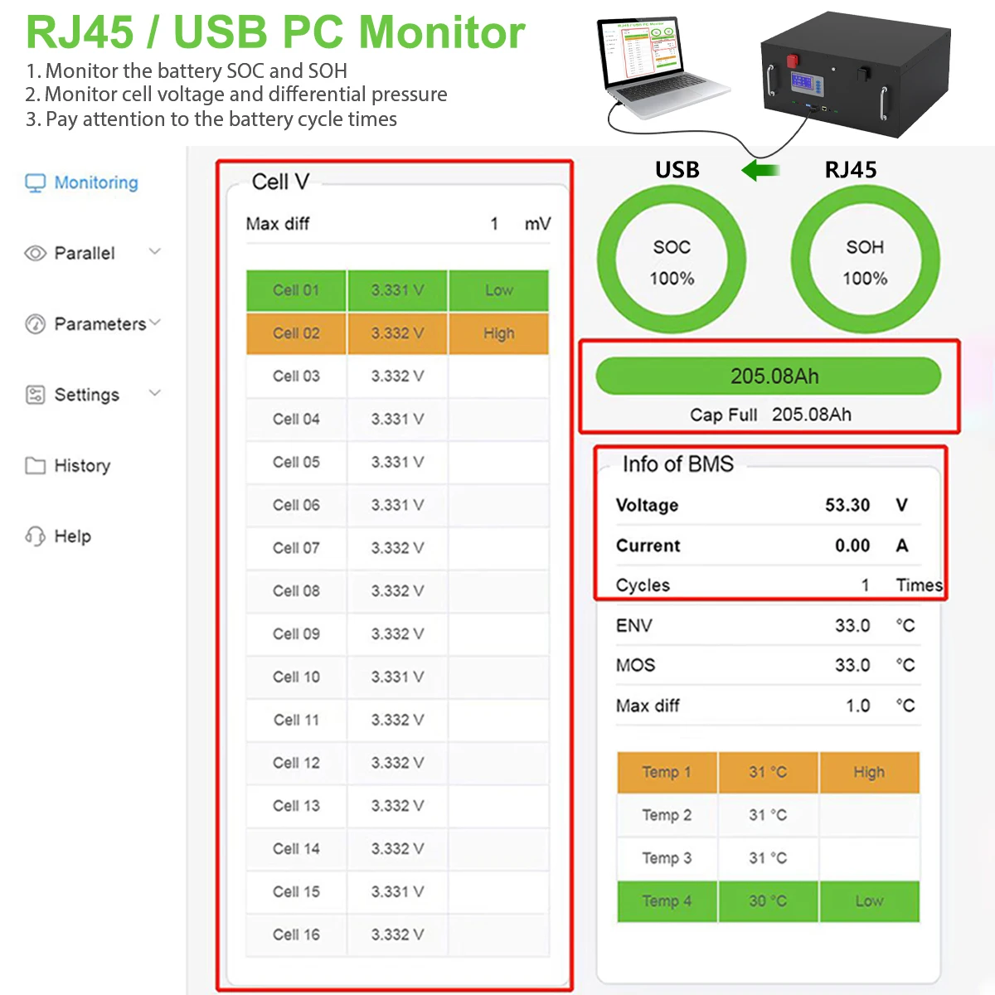The image size is (995, 995).
Task: Select the Cell 07 row label
Action: click(296, 548)
